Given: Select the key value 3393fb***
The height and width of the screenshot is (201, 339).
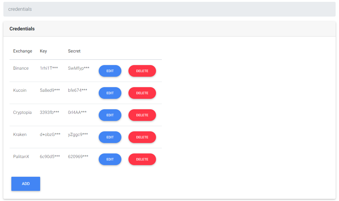Looking at the screenshot, I should pos(50,112).
